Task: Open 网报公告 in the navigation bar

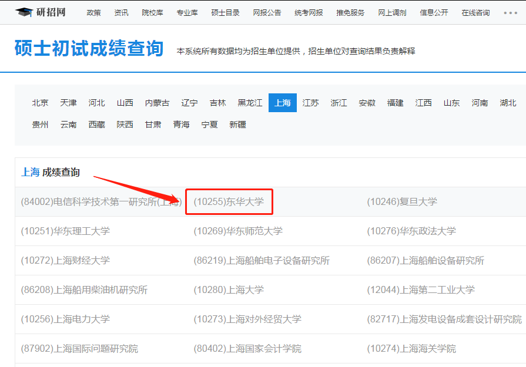Action: (x=267, y=13)
